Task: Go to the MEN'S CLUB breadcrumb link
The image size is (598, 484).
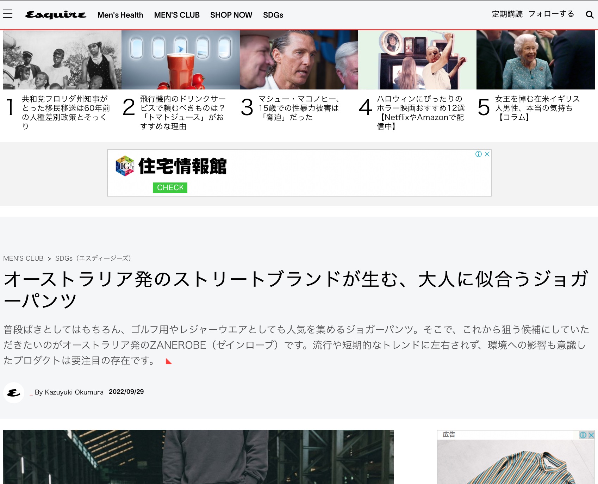Action: [23, 258]
